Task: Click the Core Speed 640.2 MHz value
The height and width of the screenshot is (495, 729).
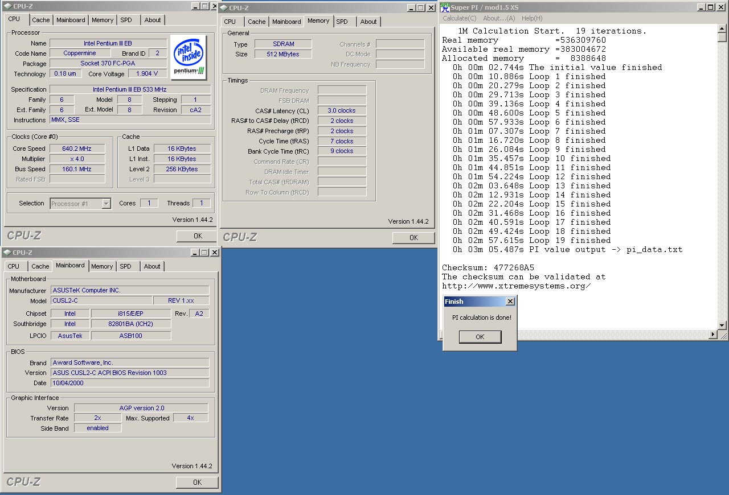Action: click(77, 148)
